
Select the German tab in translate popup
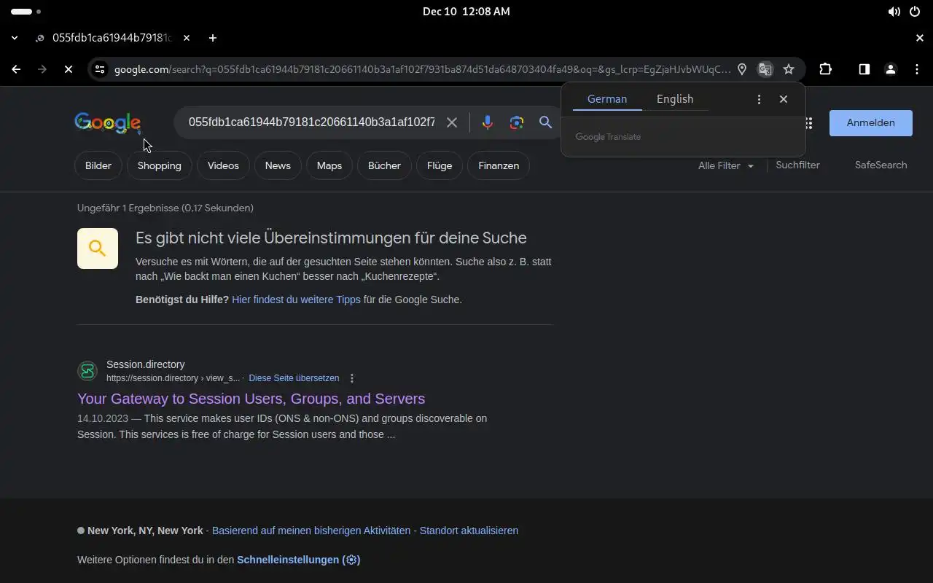tap(607, 99)
